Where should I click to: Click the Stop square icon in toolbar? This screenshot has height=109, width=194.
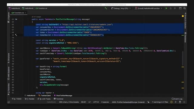point(175,8)
